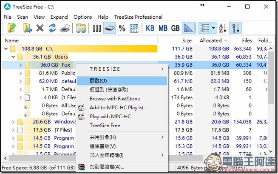Screen dimensions: 278x174
Task: Expand the 4.0 KB files node
Action: tap(20, 97)
